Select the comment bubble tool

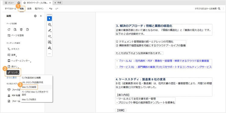click(x=50, y=24)
